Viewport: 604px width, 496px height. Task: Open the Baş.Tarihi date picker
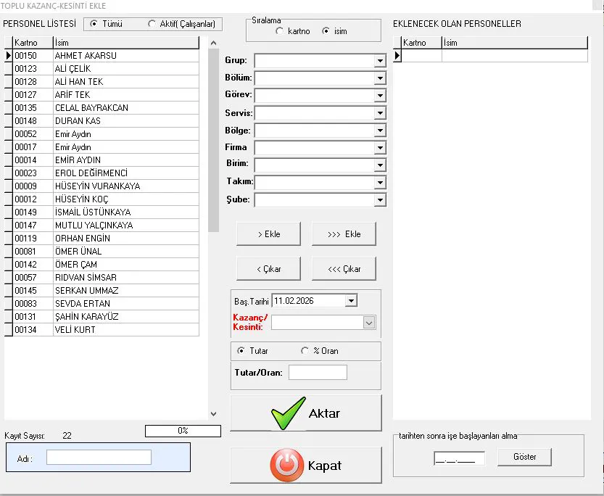coord(352,301)
